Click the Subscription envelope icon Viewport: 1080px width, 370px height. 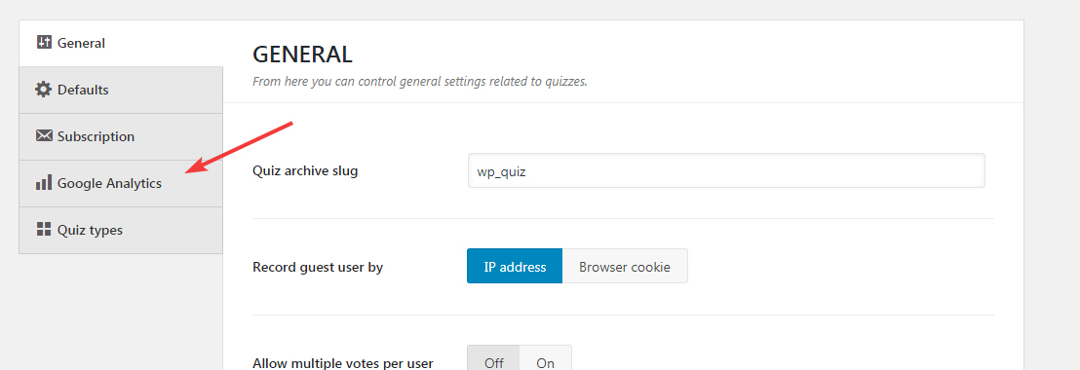[x=44, y=136]
